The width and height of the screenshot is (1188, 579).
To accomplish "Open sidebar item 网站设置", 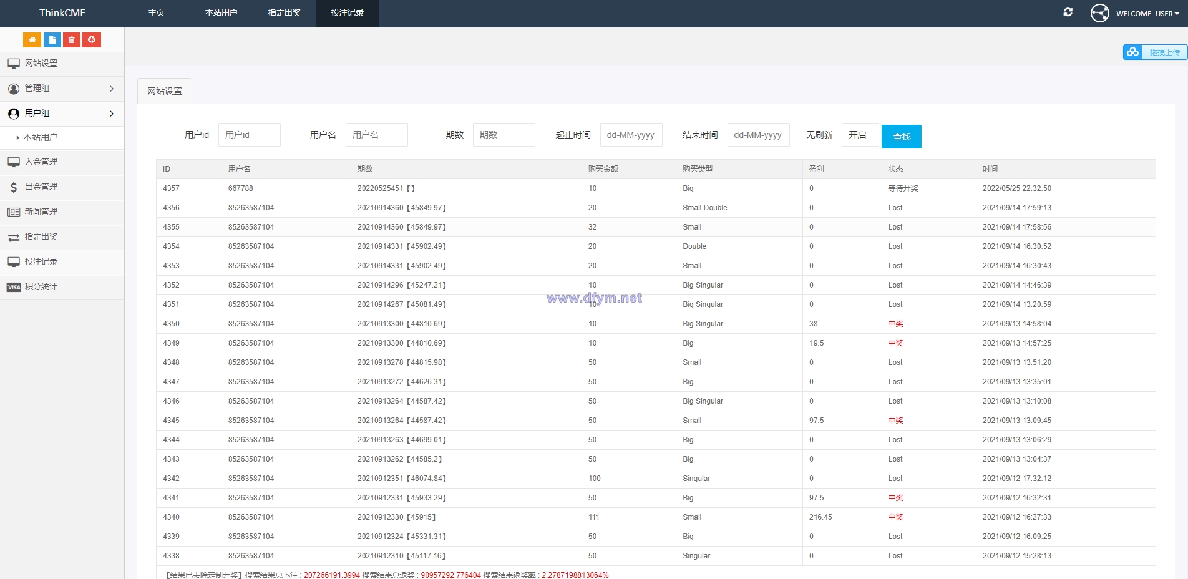I will click(62, 64).
